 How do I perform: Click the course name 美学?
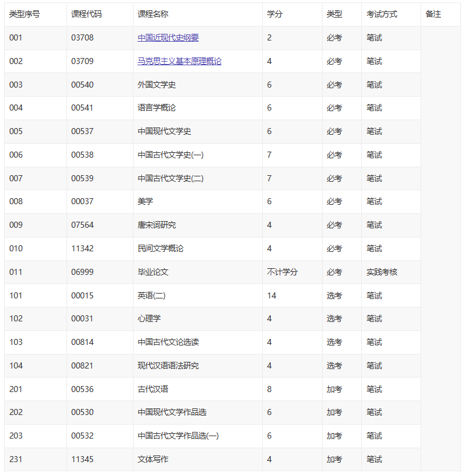click(146, 201)
